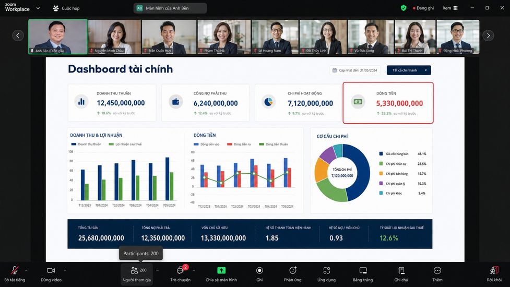Select Phạm Thu Hà video thumbnail
Image resolution: width=510 pixels, height=287 pixels.
[224, 37]
